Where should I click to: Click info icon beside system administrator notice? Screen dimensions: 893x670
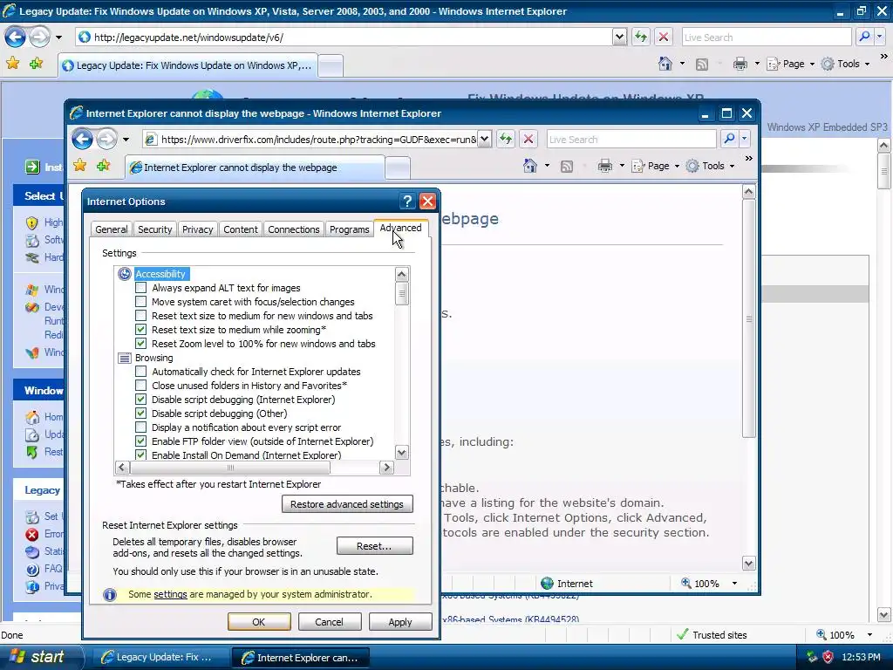(109, 595)
